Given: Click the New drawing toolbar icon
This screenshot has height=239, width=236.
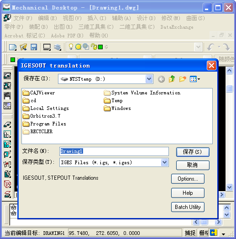Looking at the screenshot, I should 13,47.
